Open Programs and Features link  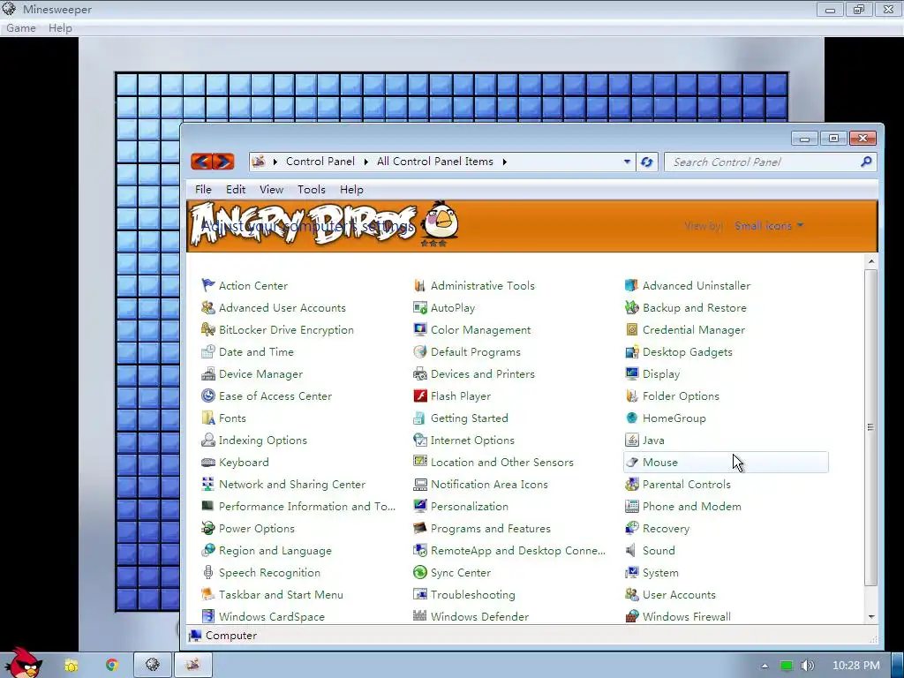pyautogui.click(x=491, y=528)
